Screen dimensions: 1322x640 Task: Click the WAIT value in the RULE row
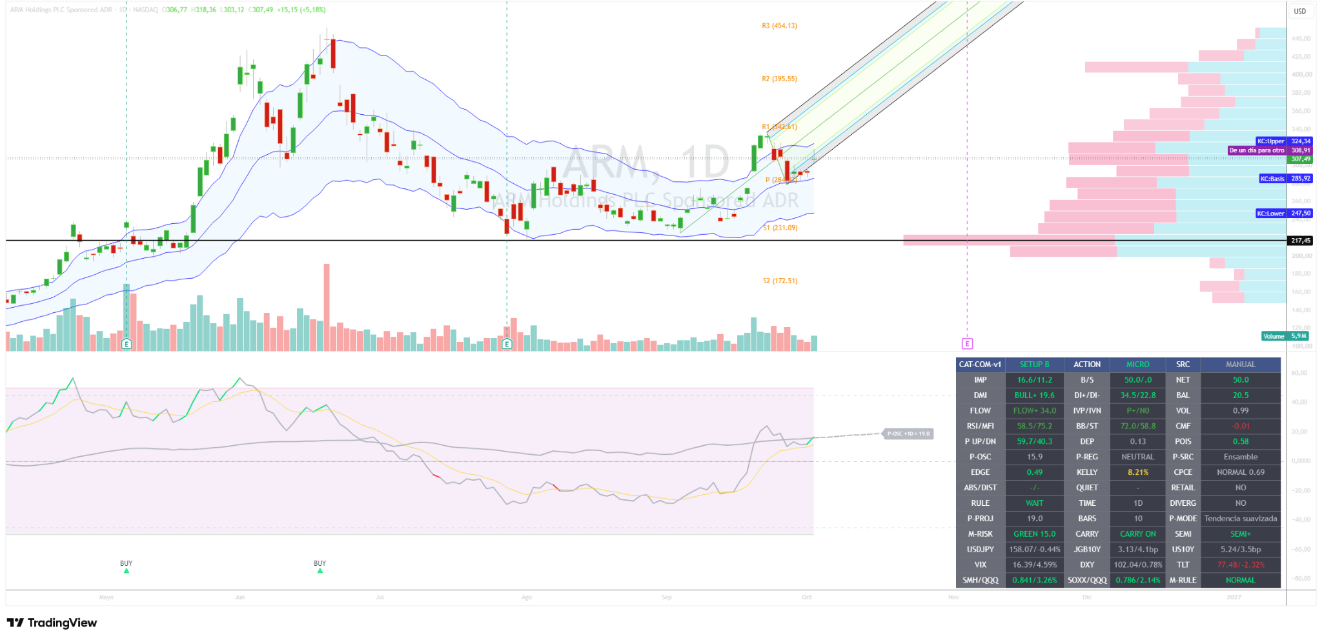coord(1034,503)
